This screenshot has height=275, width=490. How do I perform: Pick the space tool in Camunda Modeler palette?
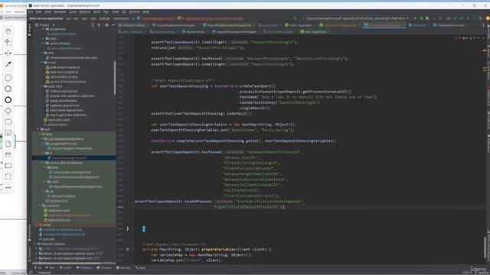coord(8,53)
